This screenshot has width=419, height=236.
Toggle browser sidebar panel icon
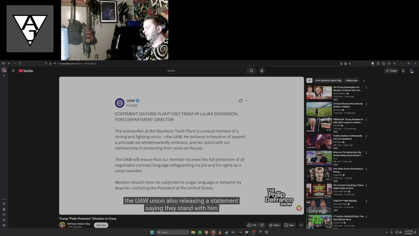(x=4, y=63)
